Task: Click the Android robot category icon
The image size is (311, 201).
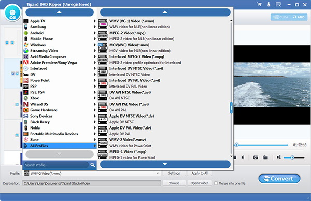Action: tap(26, 33)
